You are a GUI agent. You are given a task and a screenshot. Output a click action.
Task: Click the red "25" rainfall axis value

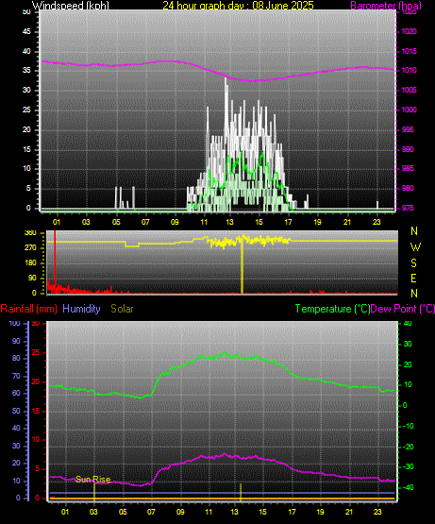36,352
